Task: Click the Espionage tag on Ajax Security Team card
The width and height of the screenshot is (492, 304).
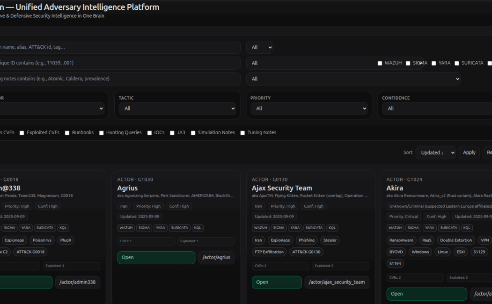Action: click(280, 240)
